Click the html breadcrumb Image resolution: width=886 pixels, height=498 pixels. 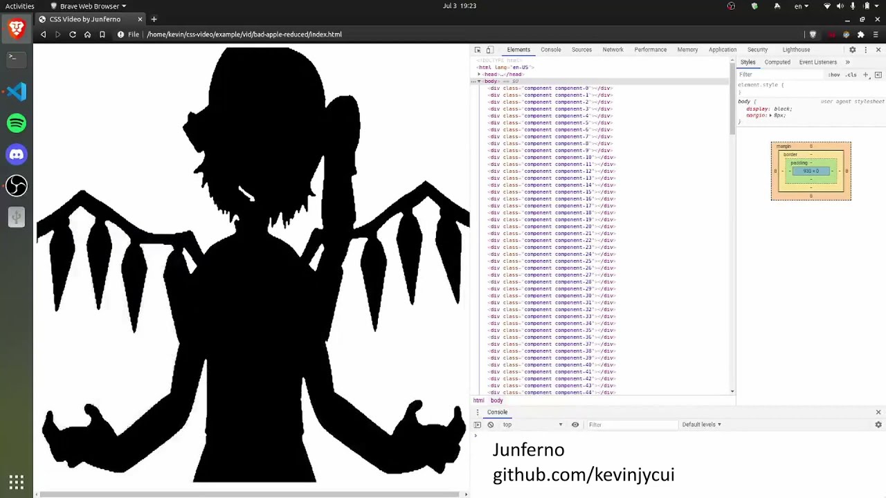coord(478,400)
